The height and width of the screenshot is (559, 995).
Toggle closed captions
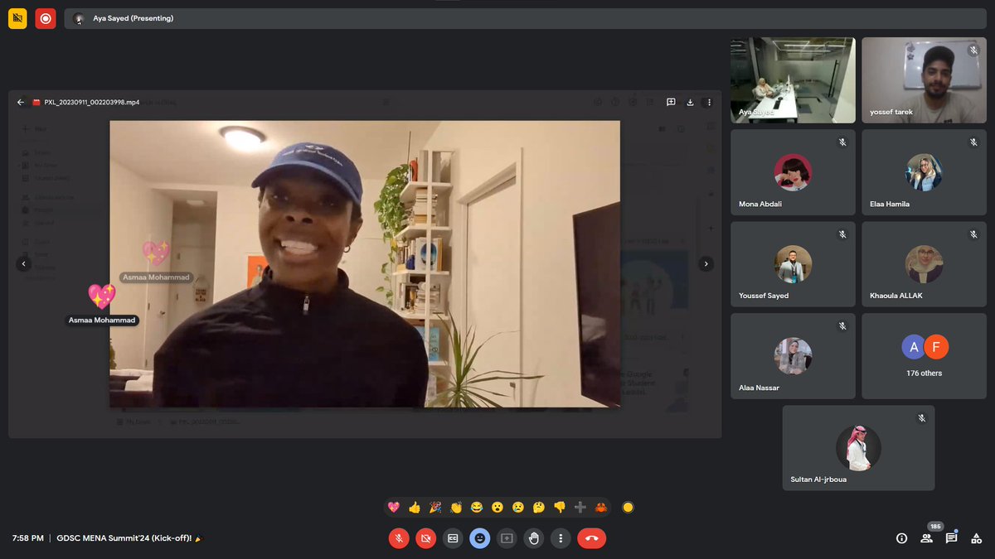click(x=453, y=538)
